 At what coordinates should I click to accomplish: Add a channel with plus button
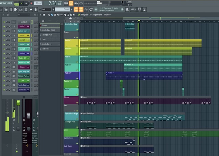[x=24, y=97]
